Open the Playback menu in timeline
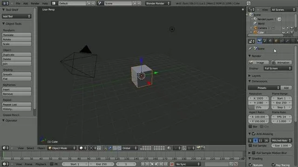Image resolution: width=298 pixels, height=167 pixels. (x=41, y=164)
